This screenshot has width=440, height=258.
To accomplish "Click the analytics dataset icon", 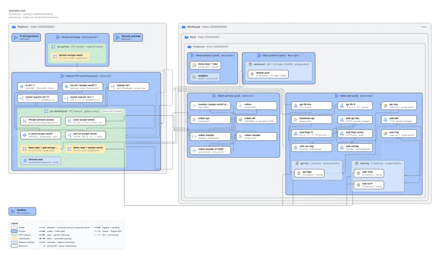I will (x=194, y=77).
